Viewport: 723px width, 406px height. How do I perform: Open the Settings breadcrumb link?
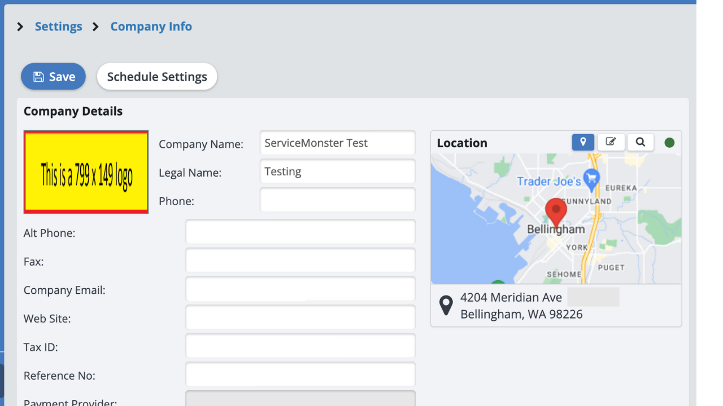(x=58, y=27)
